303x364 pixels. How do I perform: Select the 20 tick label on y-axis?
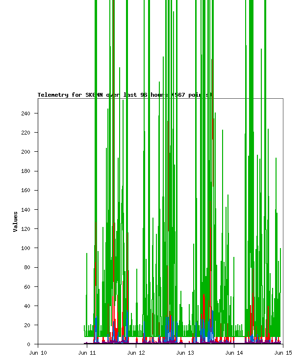point(27,325)
